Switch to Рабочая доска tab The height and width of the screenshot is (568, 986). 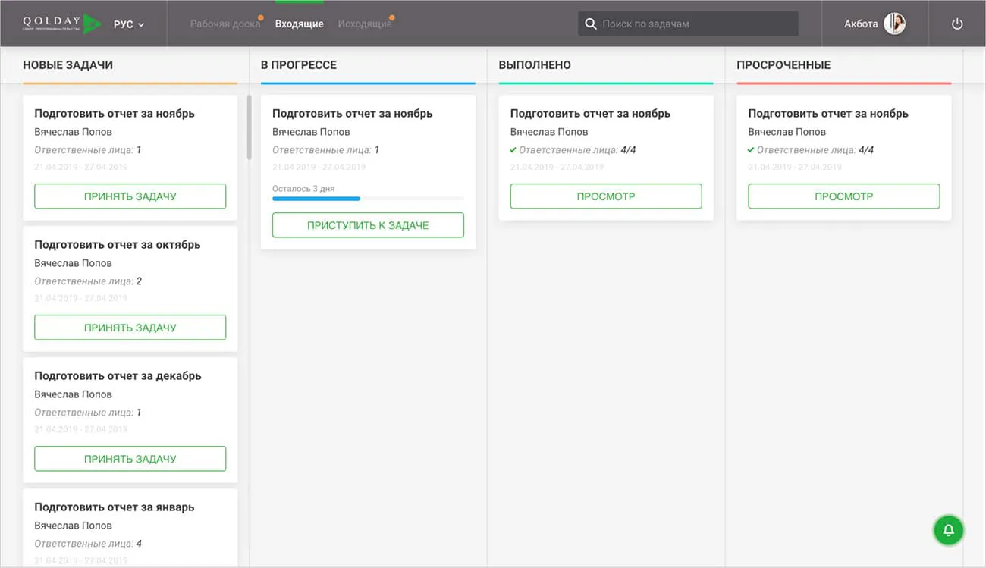(x=225, y=24)
